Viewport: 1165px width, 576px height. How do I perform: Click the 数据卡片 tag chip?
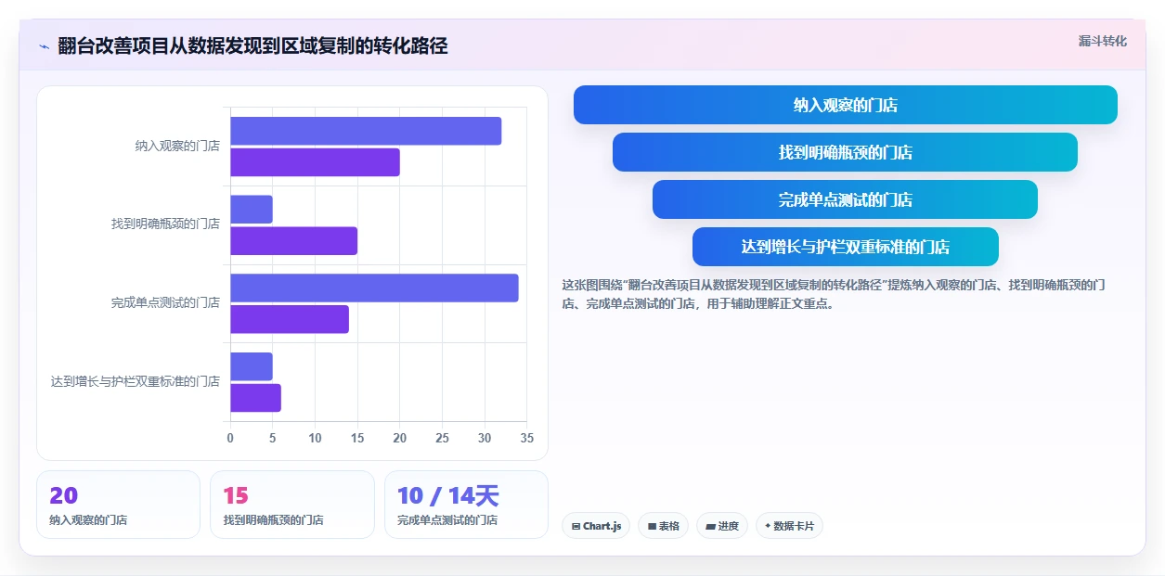789,526
